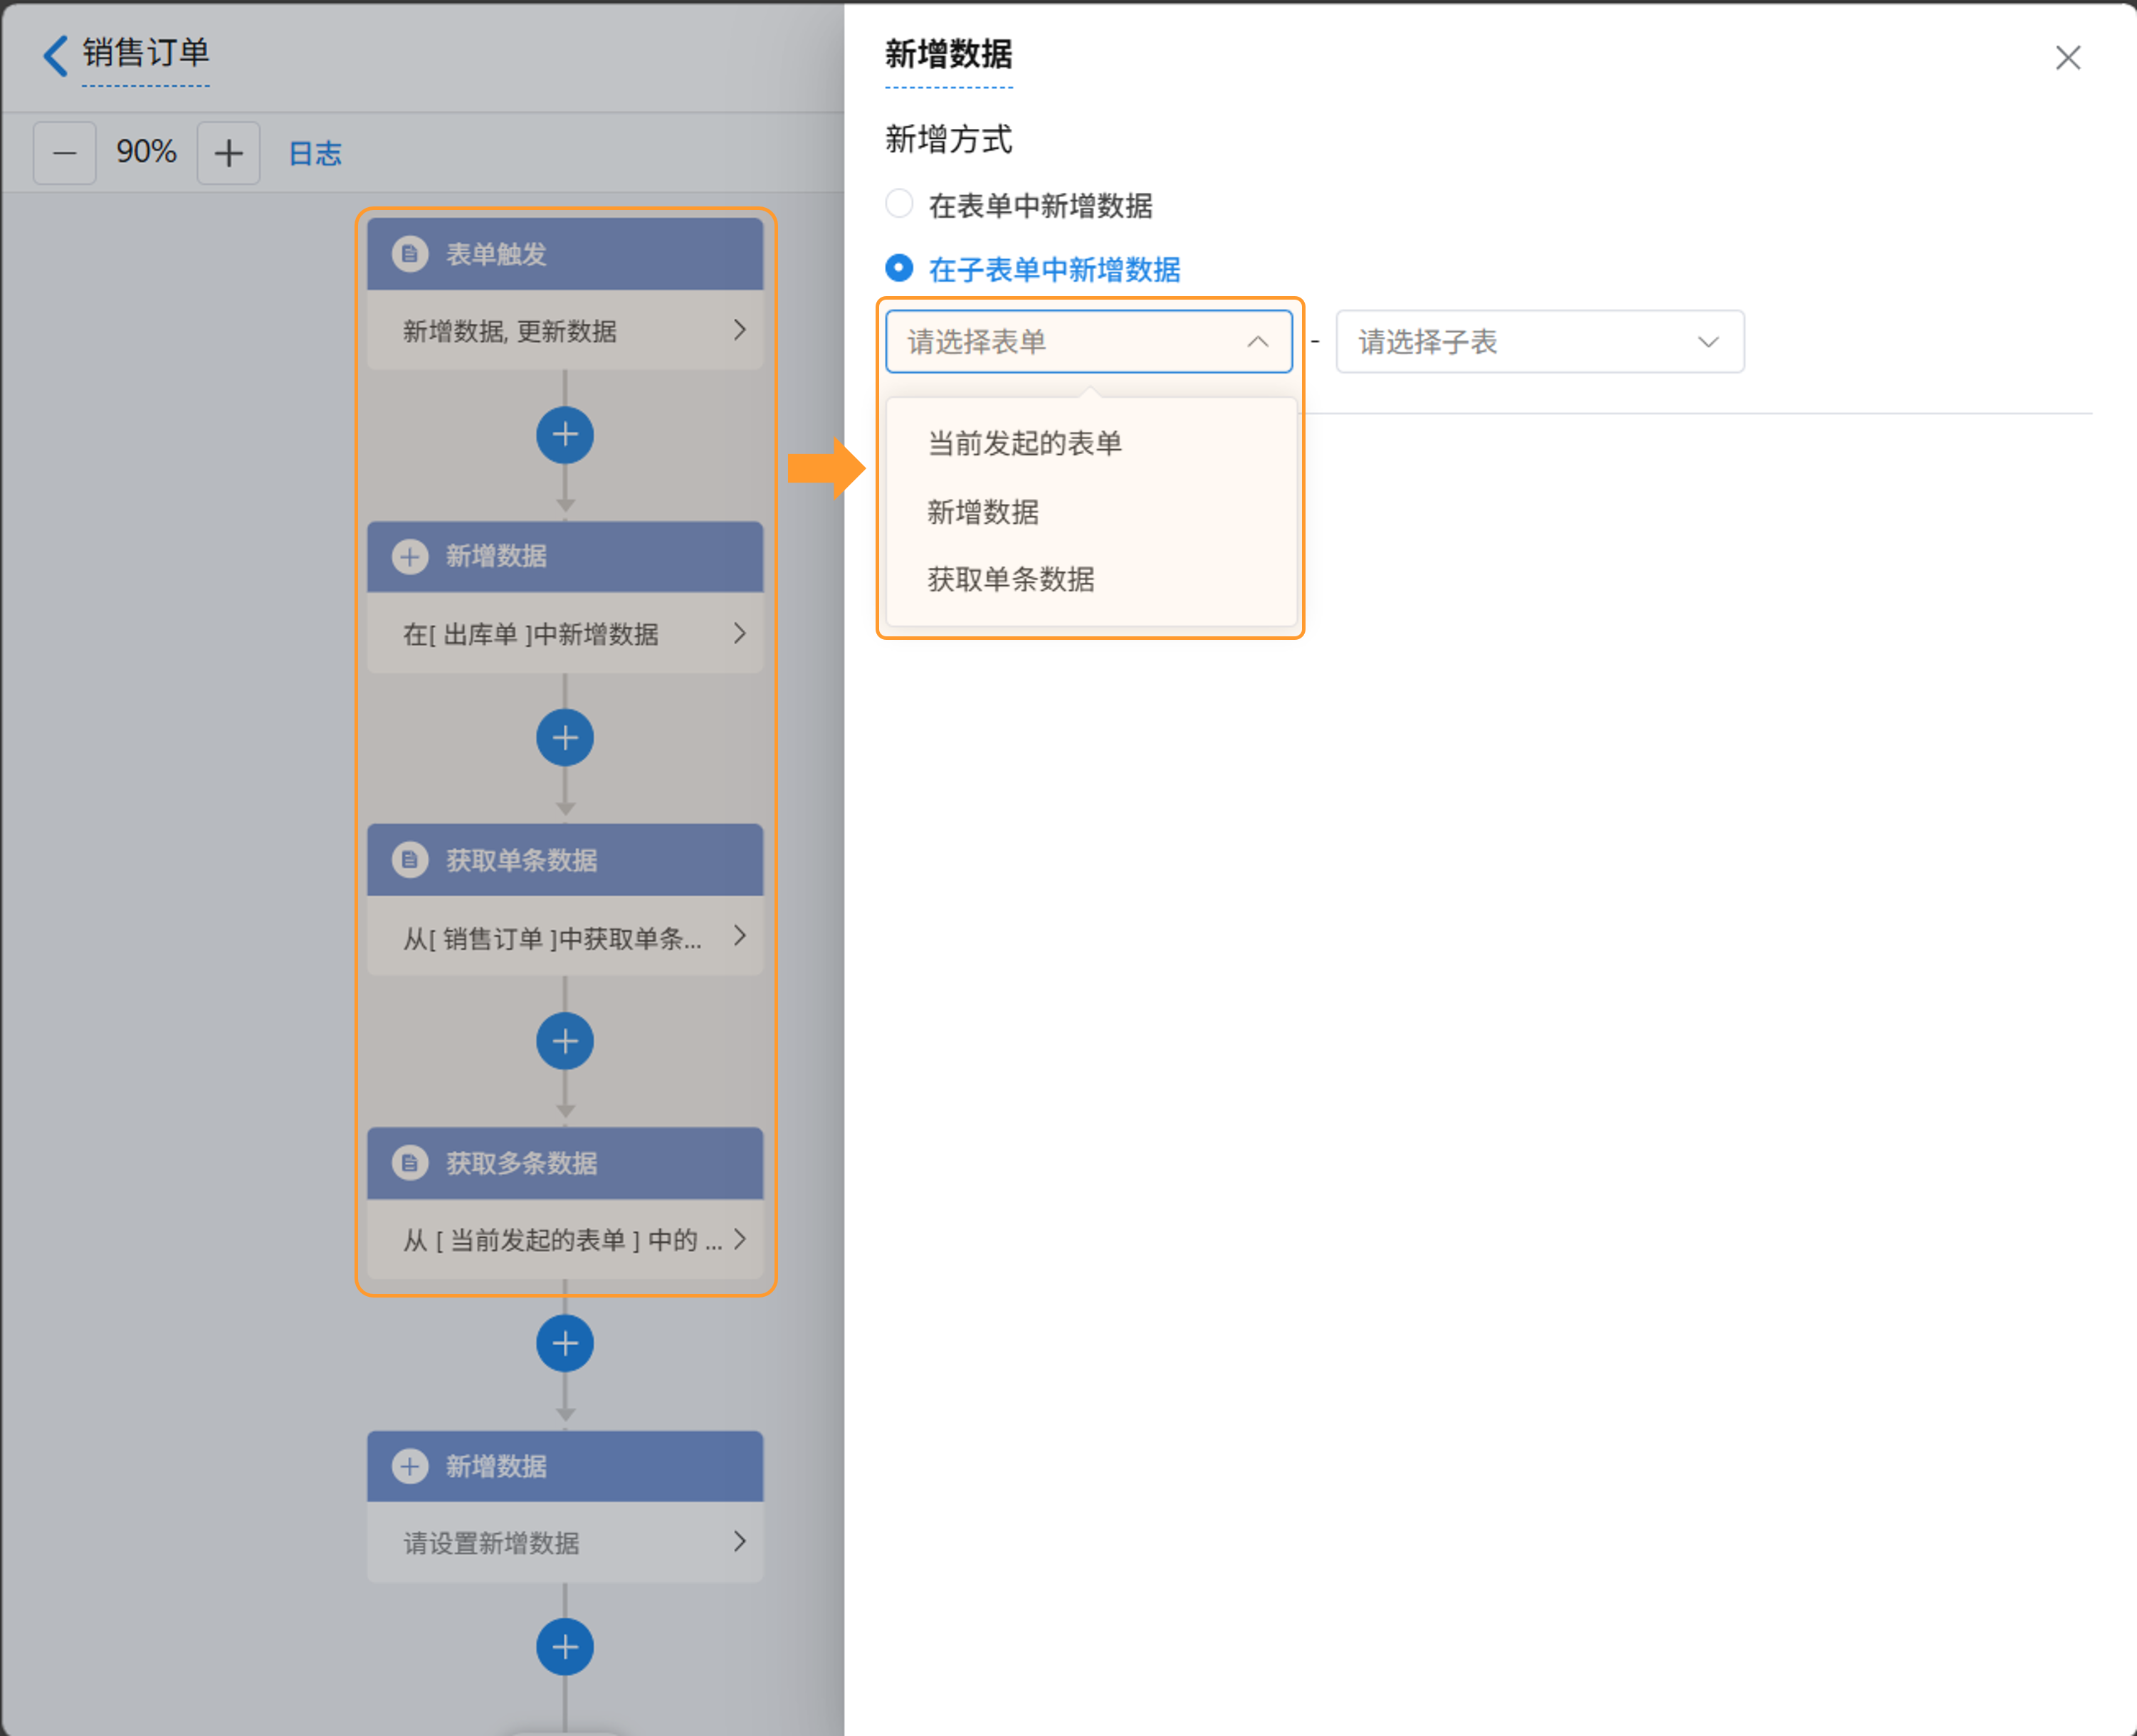The image size is (2137, 1736).
Task: Open the 日志 link
Action: pyautogui.click(x=314, y=153)
